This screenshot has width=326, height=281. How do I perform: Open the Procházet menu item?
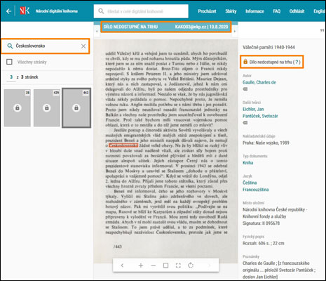pyautogui.click(x=207, y=11)
